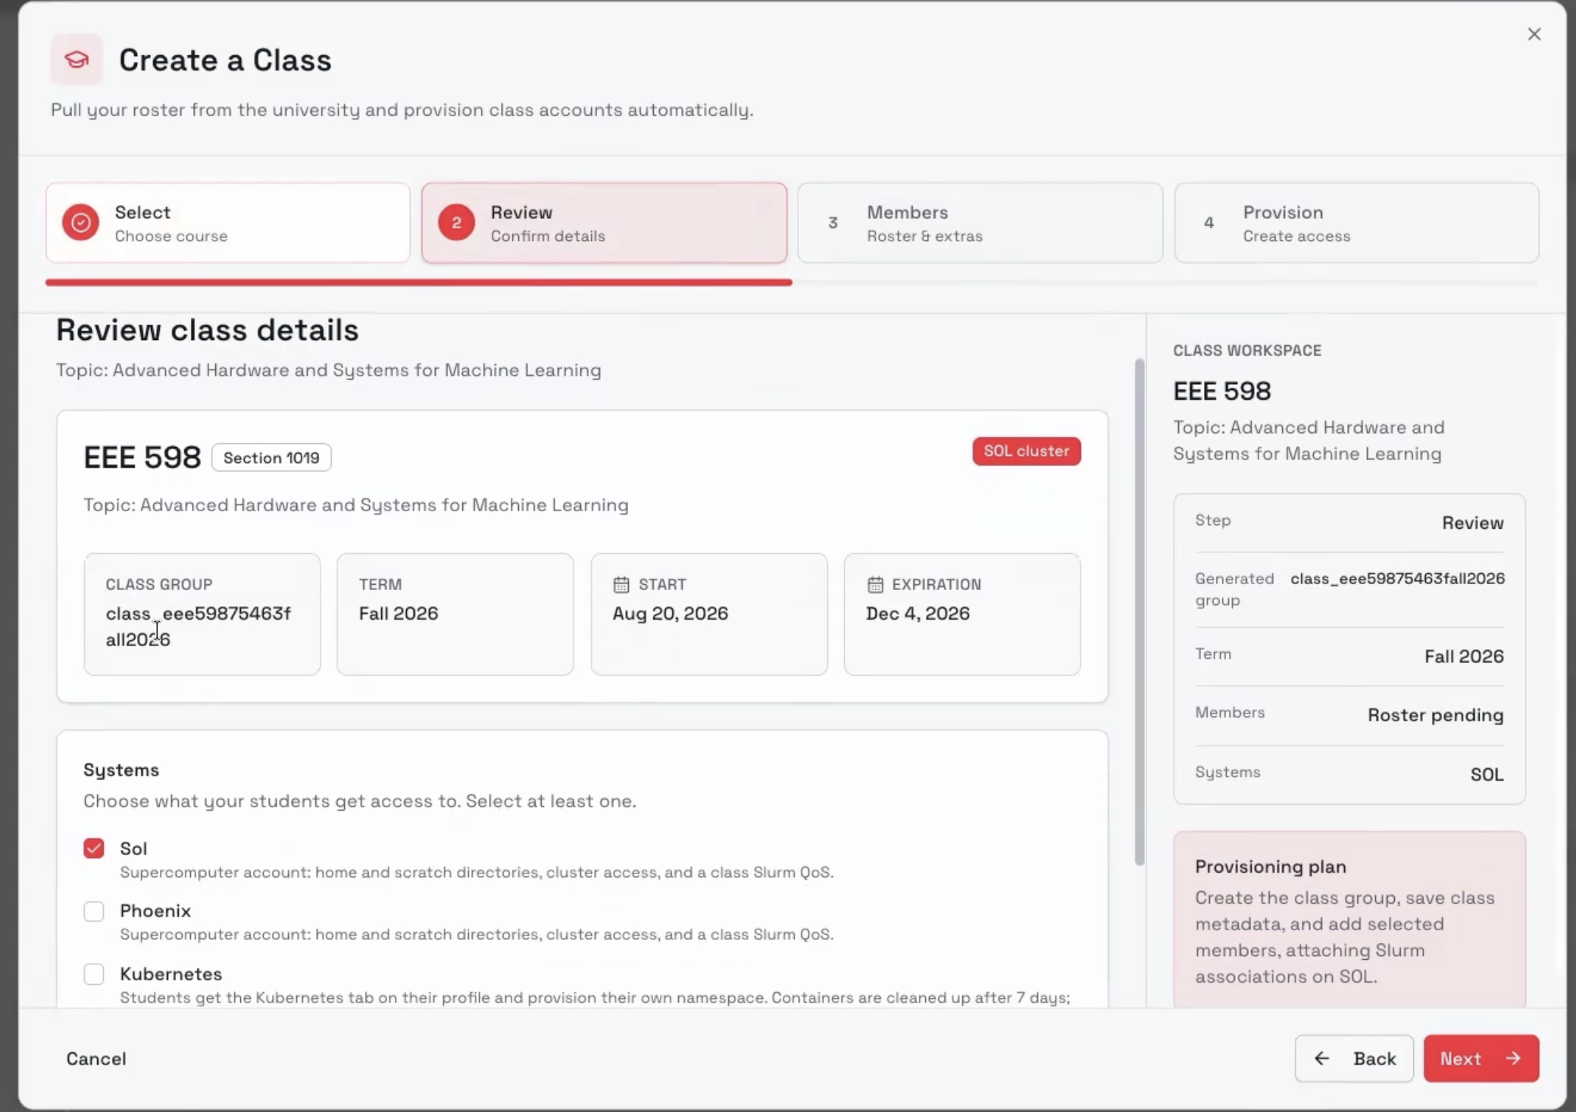The height and width of the screenshot is (1112, 1576).
Task: Return to the Select course step
Action: 228,223
